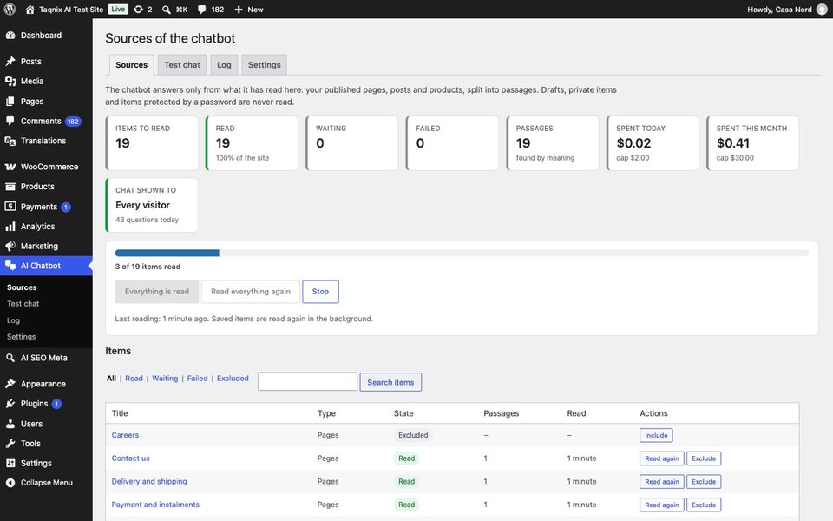Click the updates icon showing 2
The image size is (833, 521).
pyautogui.click(x=138, y=10)
